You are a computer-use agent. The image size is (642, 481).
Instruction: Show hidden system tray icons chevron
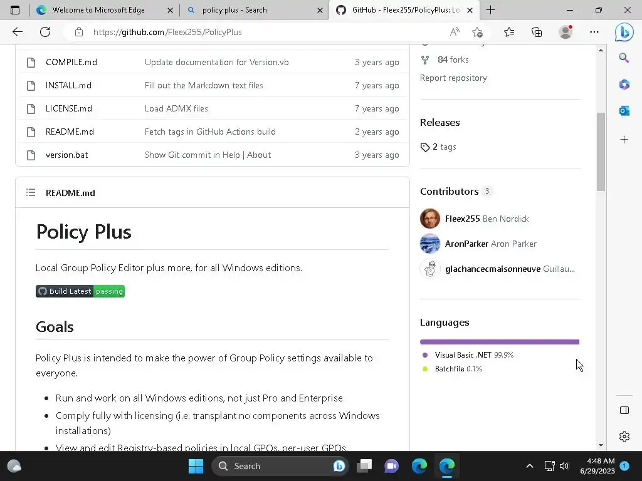click(529, 466)
